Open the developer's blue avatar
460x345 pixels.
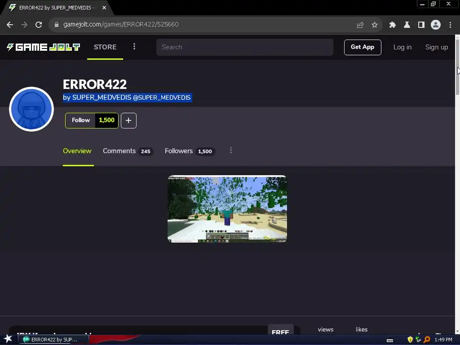pos(31,109)
